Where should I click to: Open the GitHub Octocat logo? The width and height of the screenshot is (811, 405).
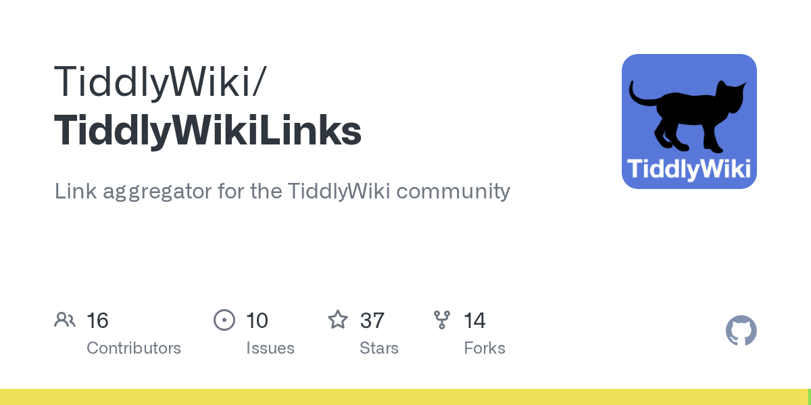click(x=741, y=331)
